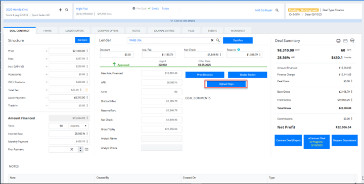Click the Add Co-Buyer link
364x184 pixels.
pos(263,10)
